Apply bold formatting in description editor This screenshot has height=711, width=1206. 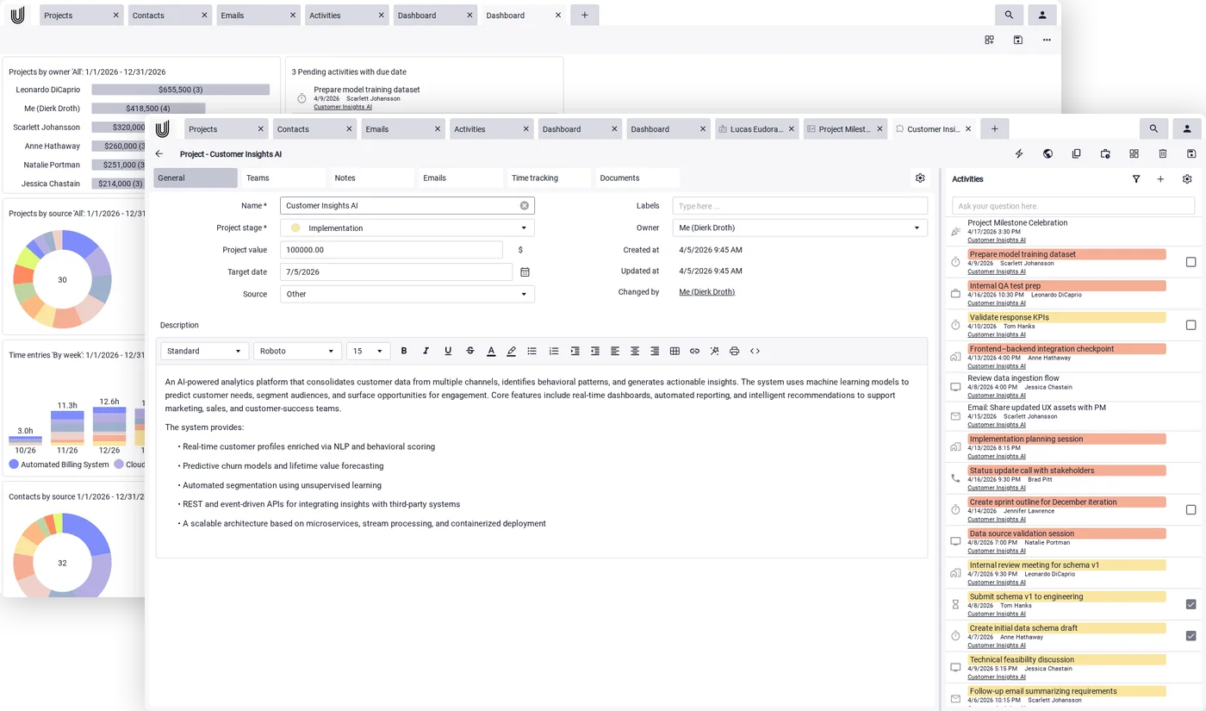404,351
